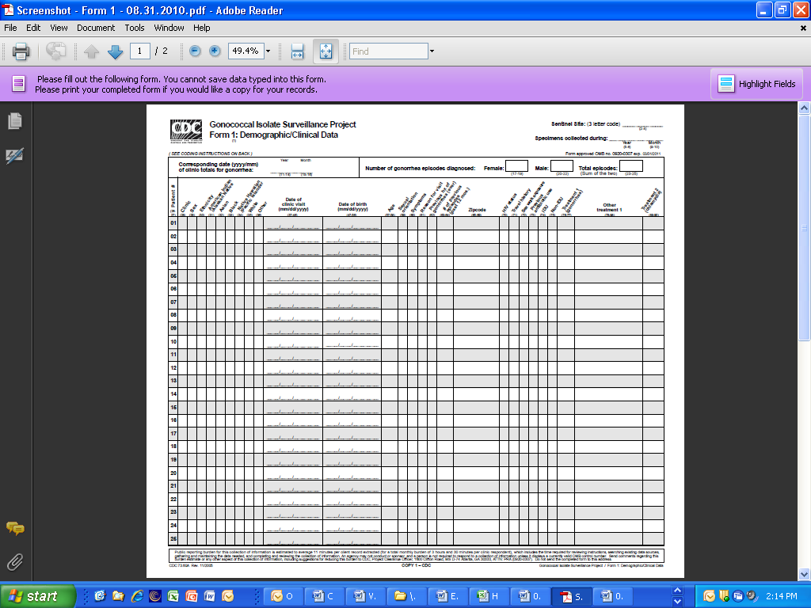Viewport: 811px width, 608px height.
Task: Click the scrollbar up arrow
Action: [804, 108]
